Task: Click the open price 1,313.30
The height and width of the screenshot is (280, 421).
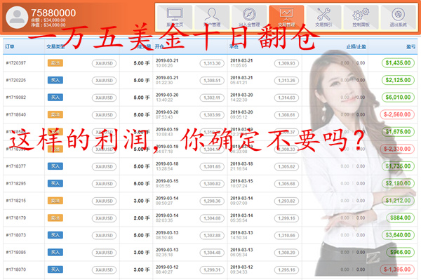Action: 212,63
